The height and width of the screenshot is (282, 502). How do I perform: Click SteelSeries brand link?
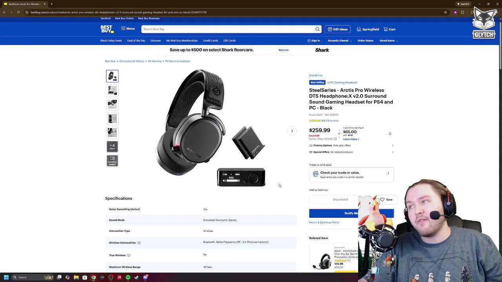pyautogui.click(x=316, y=75)
